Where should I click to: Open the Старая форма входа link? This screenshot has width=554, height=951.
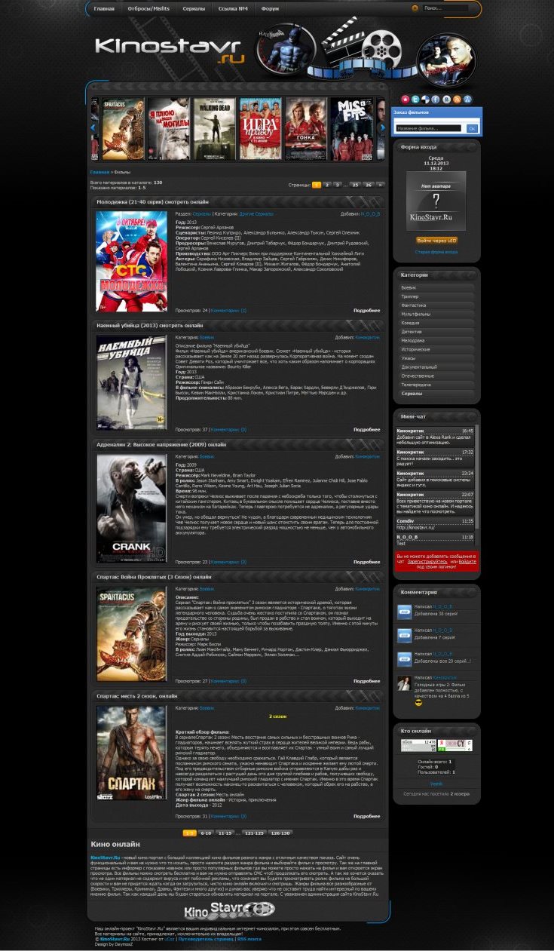pyautogui.click(x=436, y=252)
